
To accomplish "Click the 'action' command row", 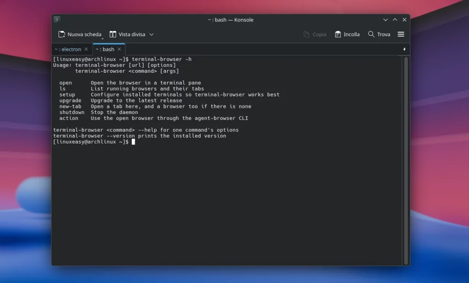I will coord(153,118).
